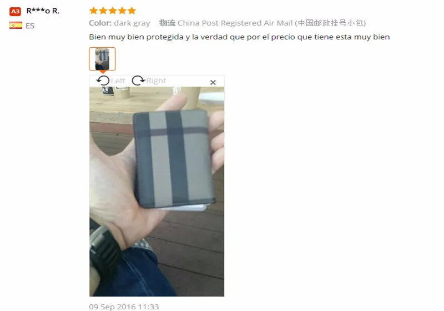Click the first rating star
Viewport: 444px width, 311px height.
click(x=93, y=11)
